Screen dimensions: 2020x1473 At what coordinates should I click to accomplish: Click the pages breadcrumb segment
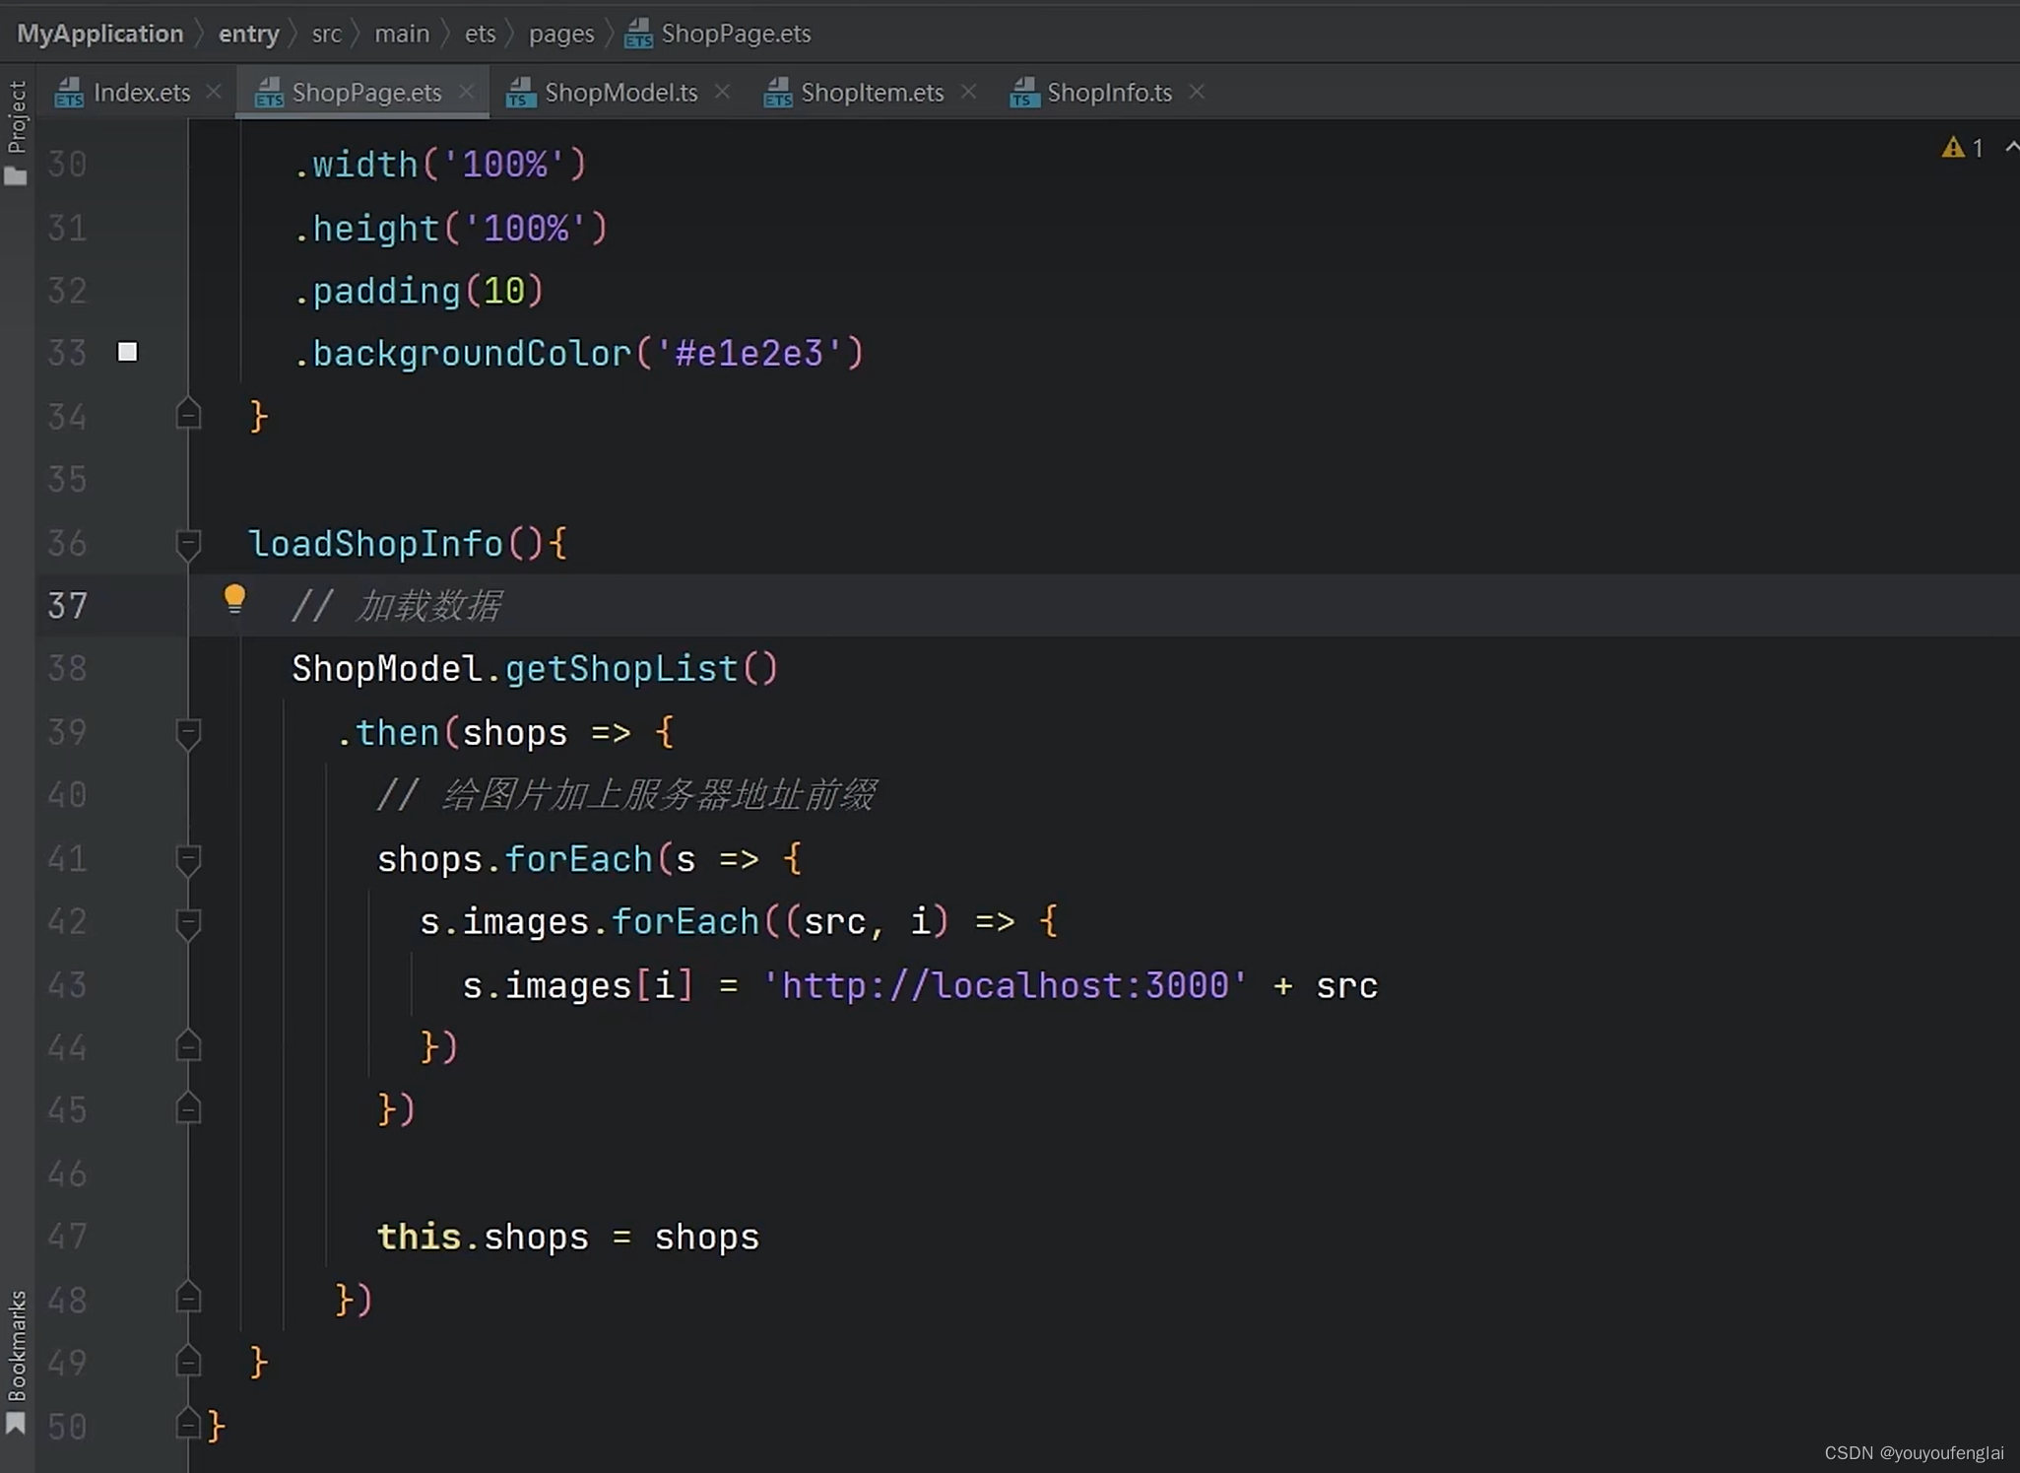[561, 33]
